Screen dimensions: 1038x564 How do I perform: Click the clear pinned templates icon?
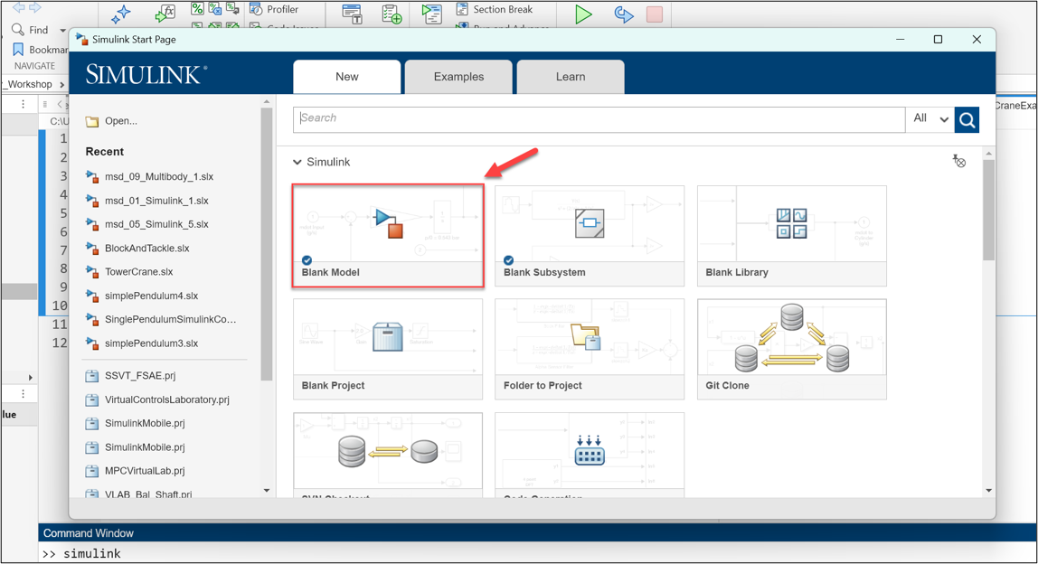[x=959, y=161]
